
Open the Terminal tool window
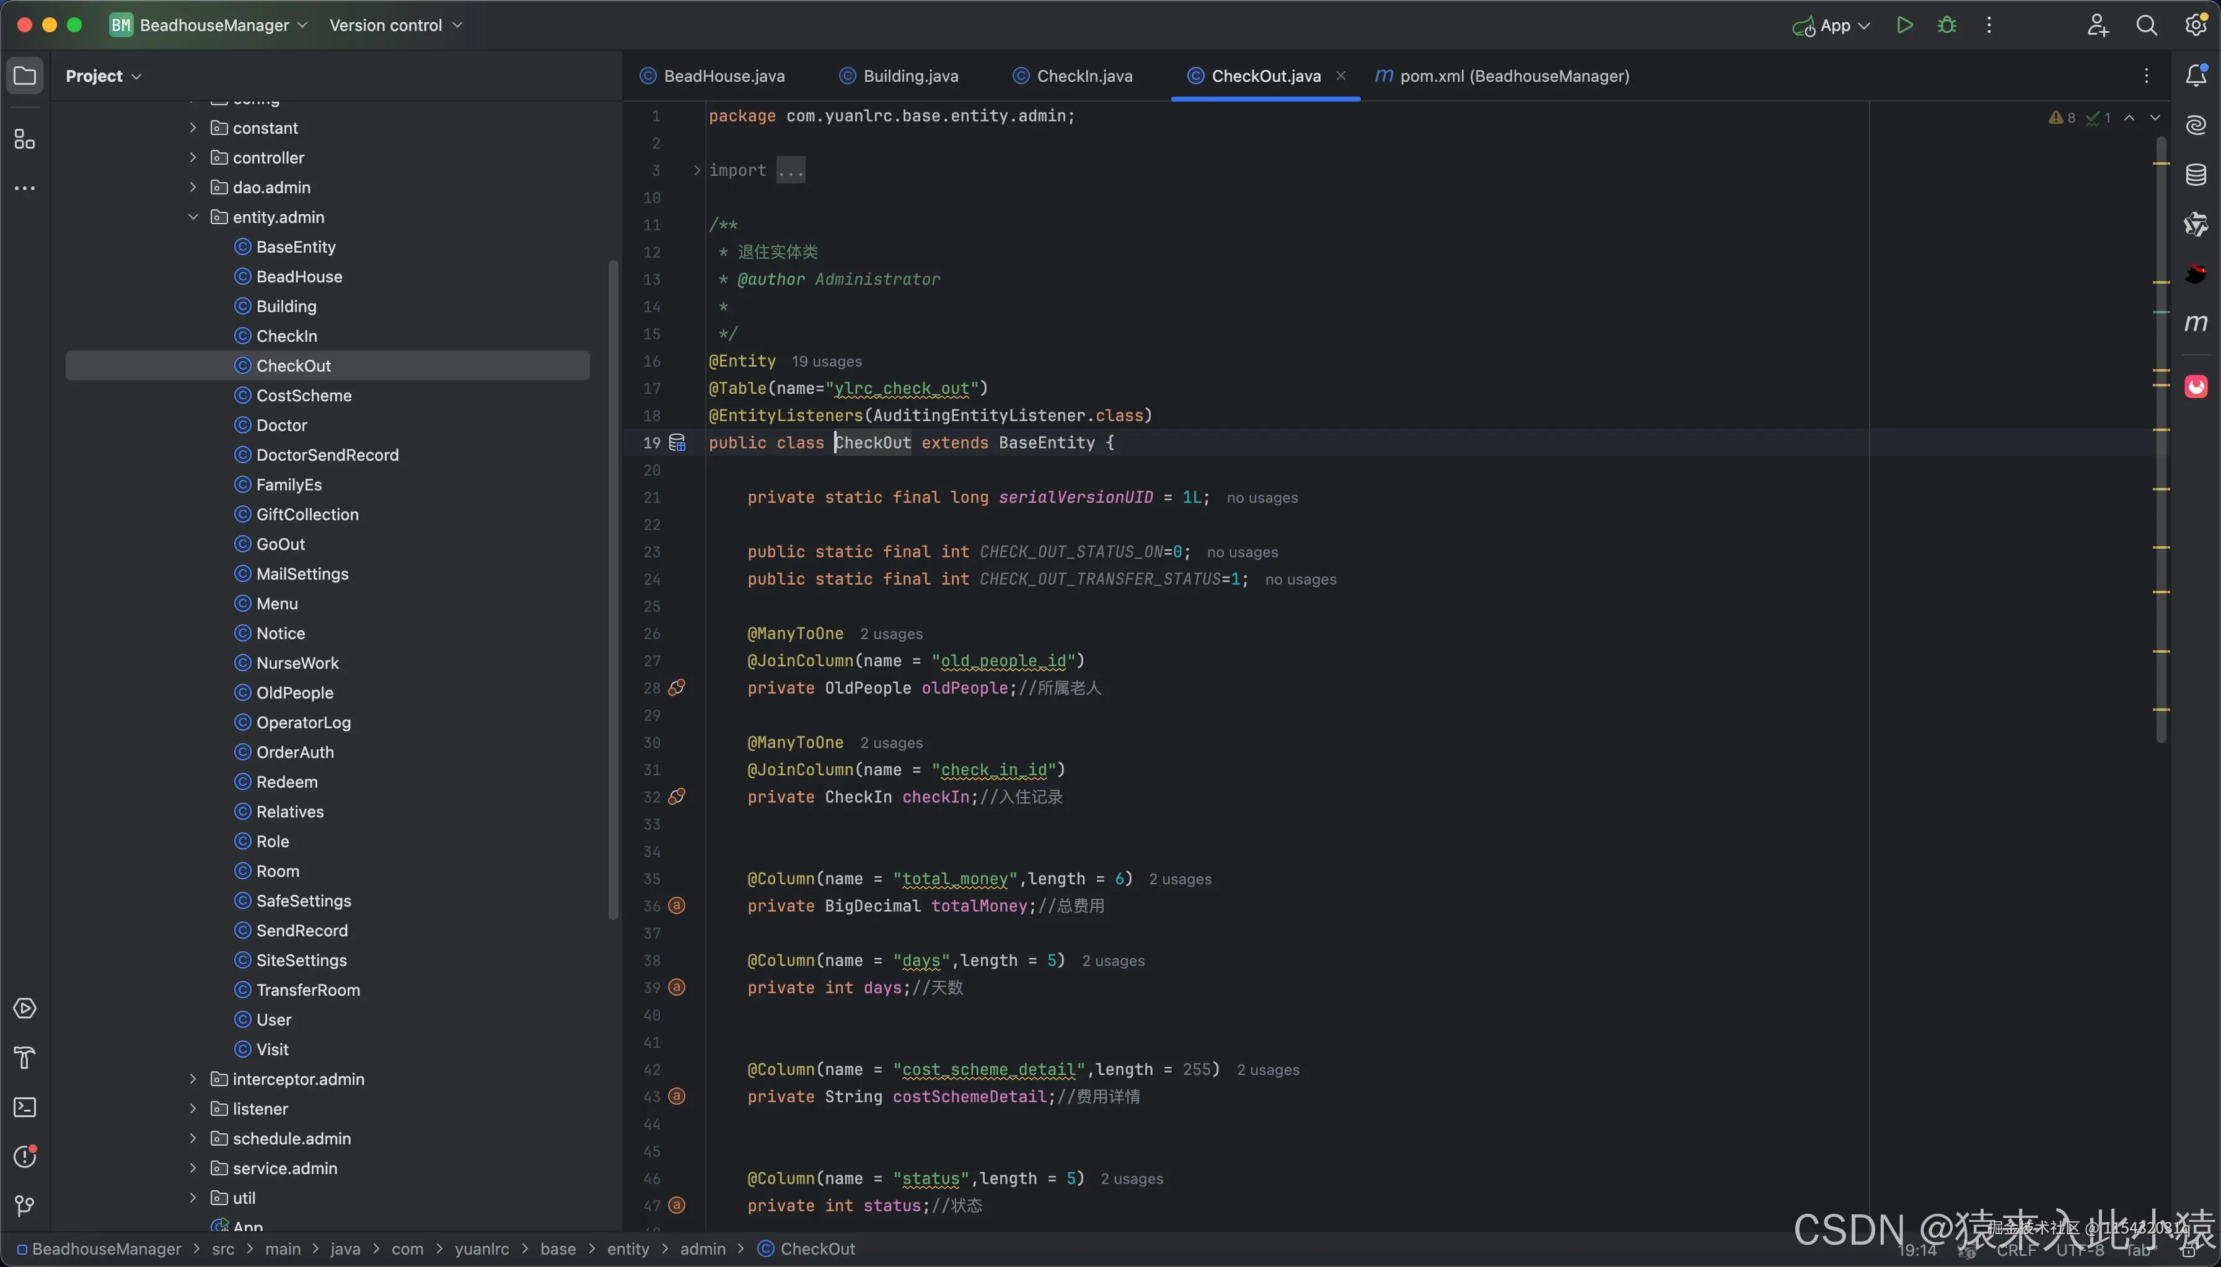pyautogui.click(x=25, y=1108)
